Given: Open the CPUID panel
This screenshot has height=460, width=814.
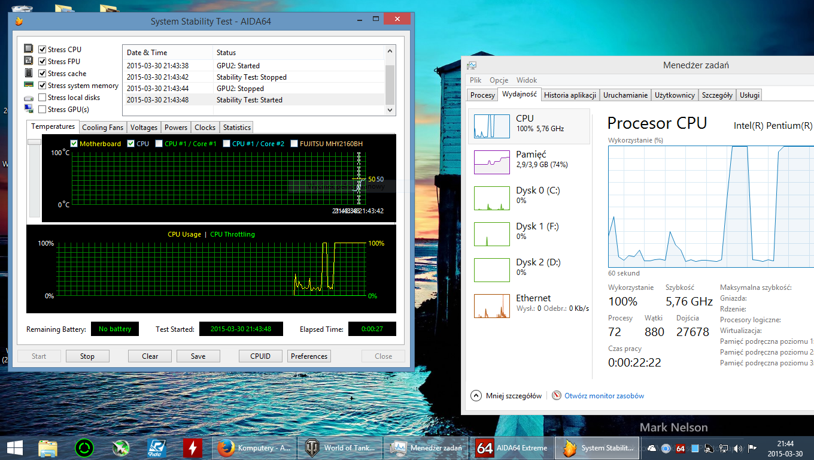Looking at the screenshot, I should click(x=260, y=356).
